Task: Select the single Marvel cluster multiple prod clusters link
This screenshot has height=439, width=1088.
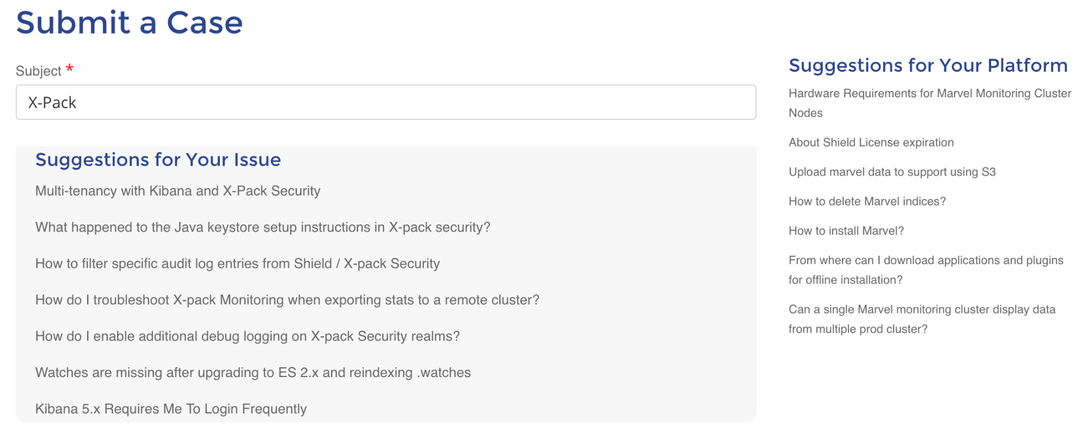Action: tap(921, 319)
